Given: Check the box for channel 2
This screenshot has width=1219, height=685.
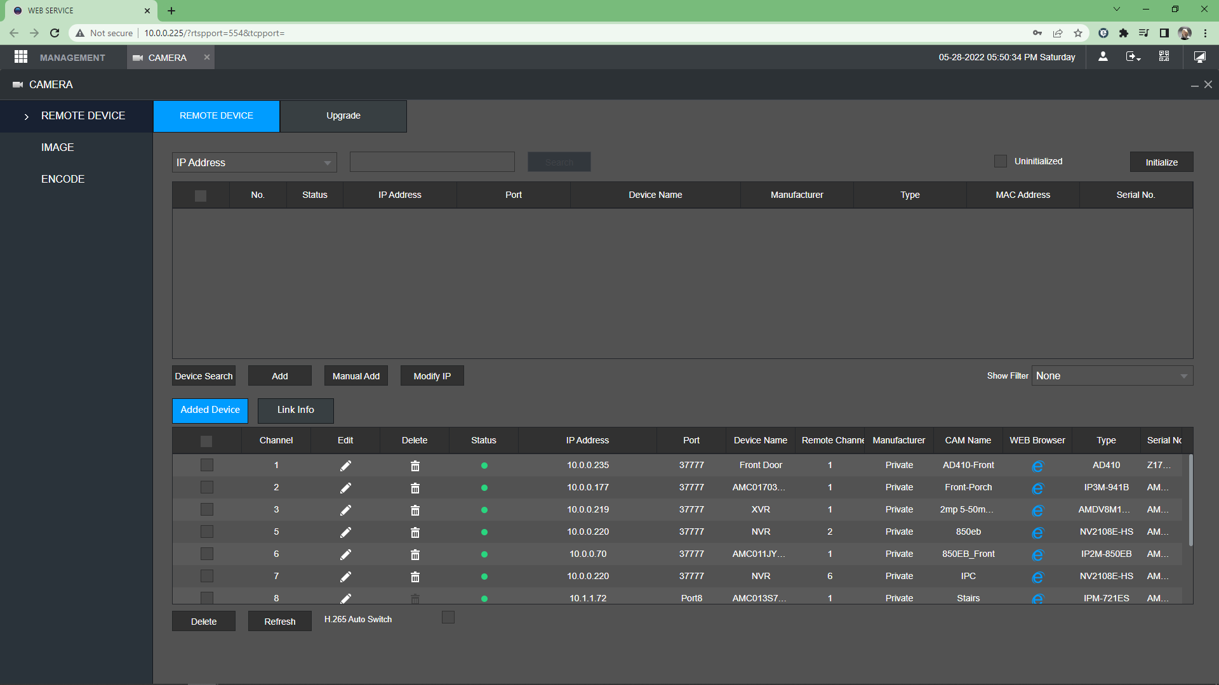Looking at the screenshot, I should pos(207,487).
